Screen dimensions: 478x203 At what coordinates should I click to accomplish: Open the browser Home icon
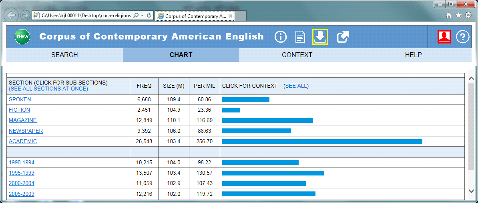449,16
